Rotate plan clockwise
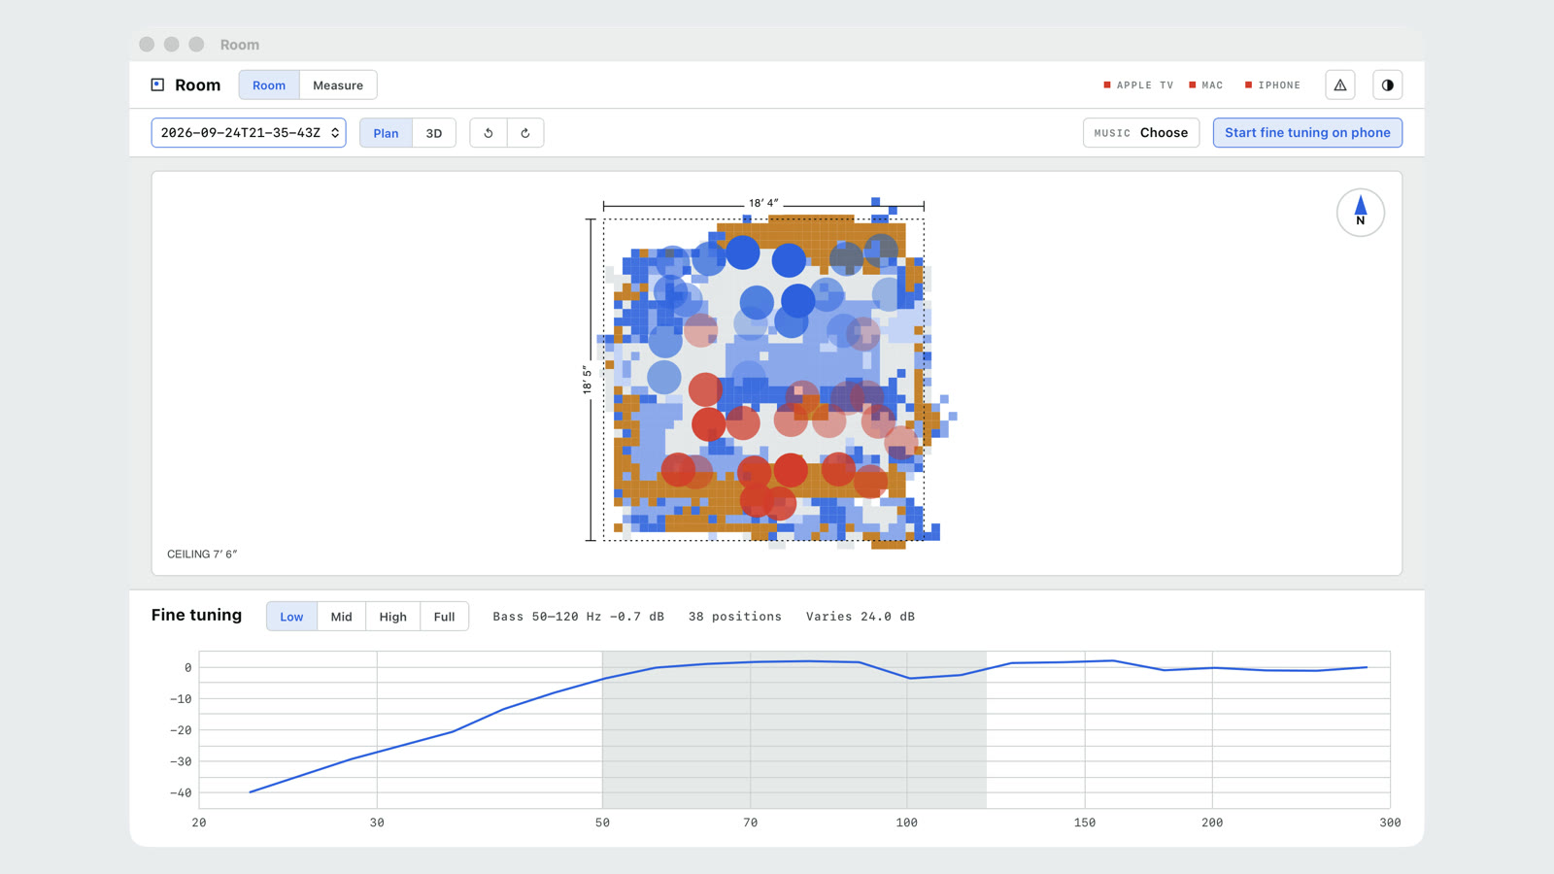Image resolution: width=1554 pixels, height=874 pixels. (x=525, y=133)
